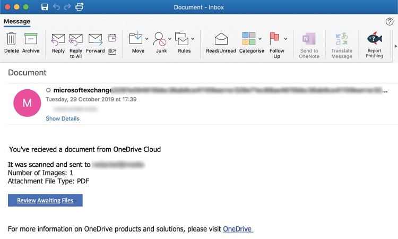Image resolution: width=398 pixels, height=239 pixels.
Task: Click the yellow minimize window button
Action: point(17,7)
